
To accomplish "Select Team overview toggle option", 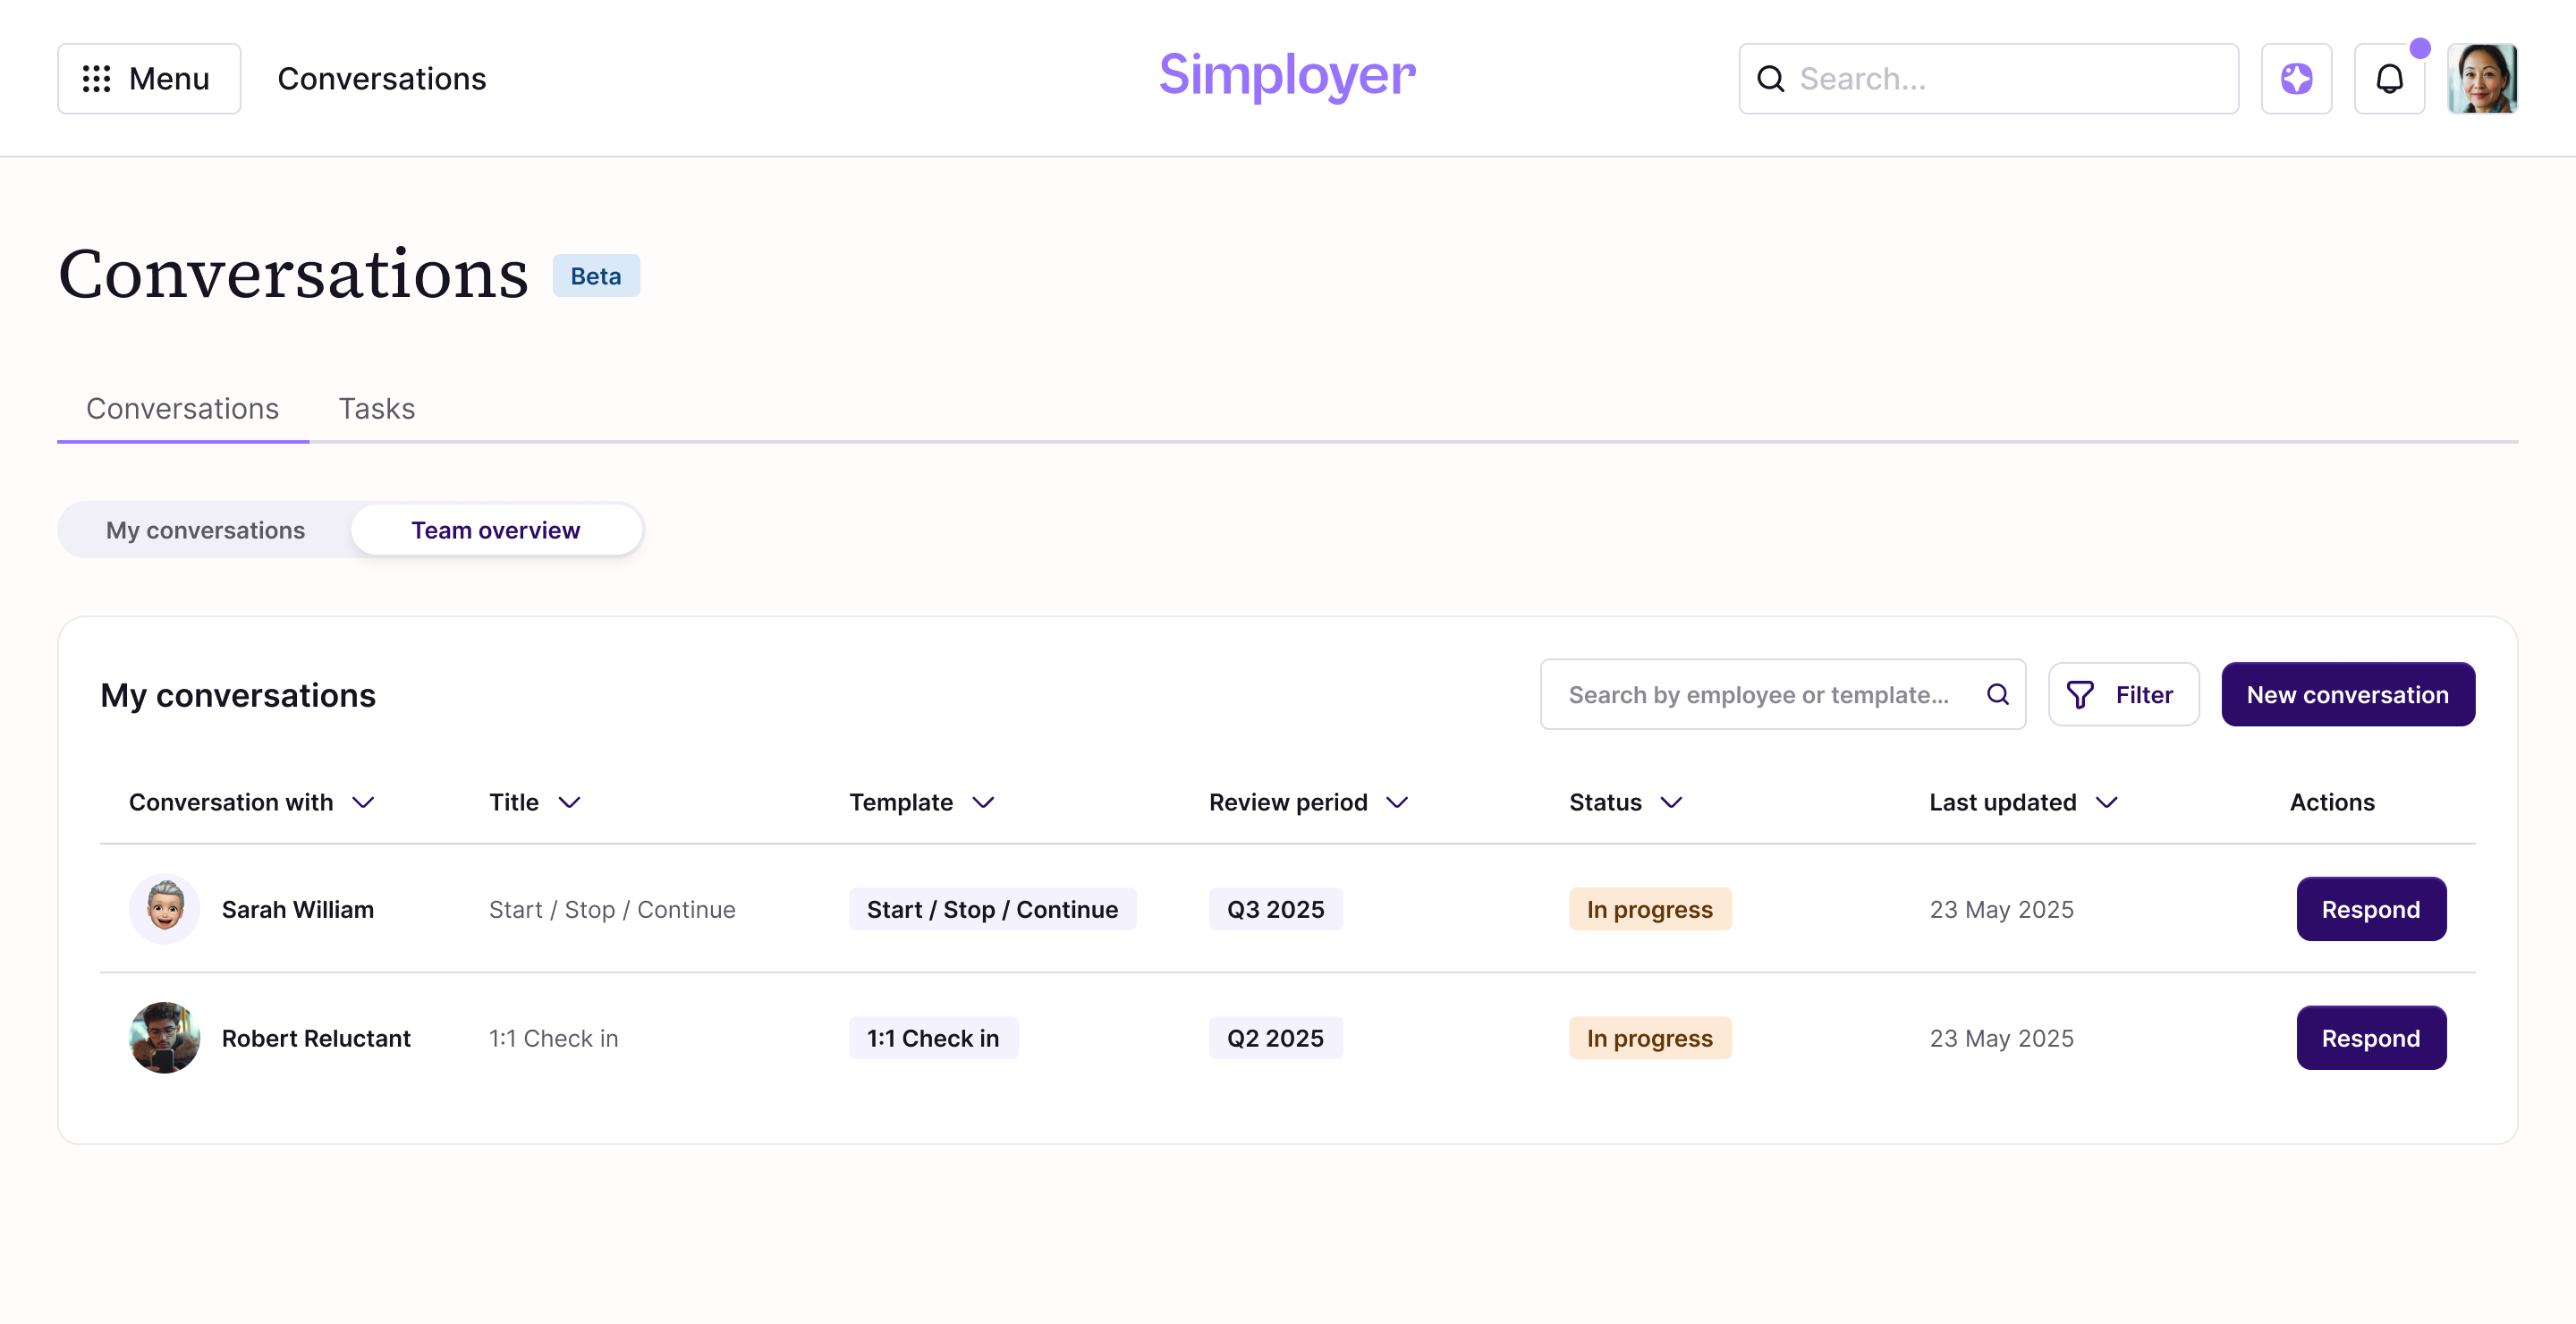I will (495, 530).
